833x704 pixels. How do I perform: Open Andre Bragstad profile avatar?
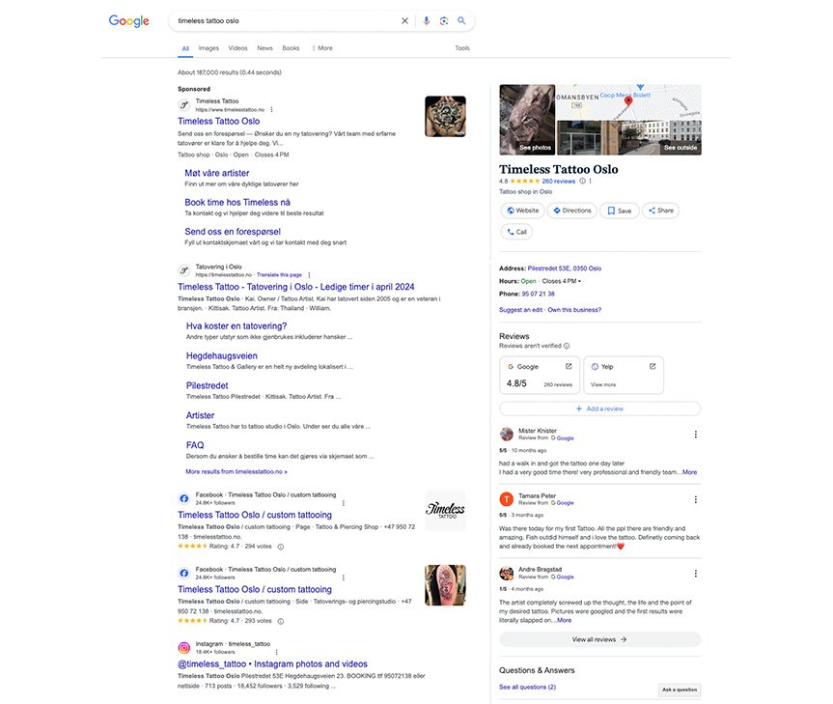507,574
